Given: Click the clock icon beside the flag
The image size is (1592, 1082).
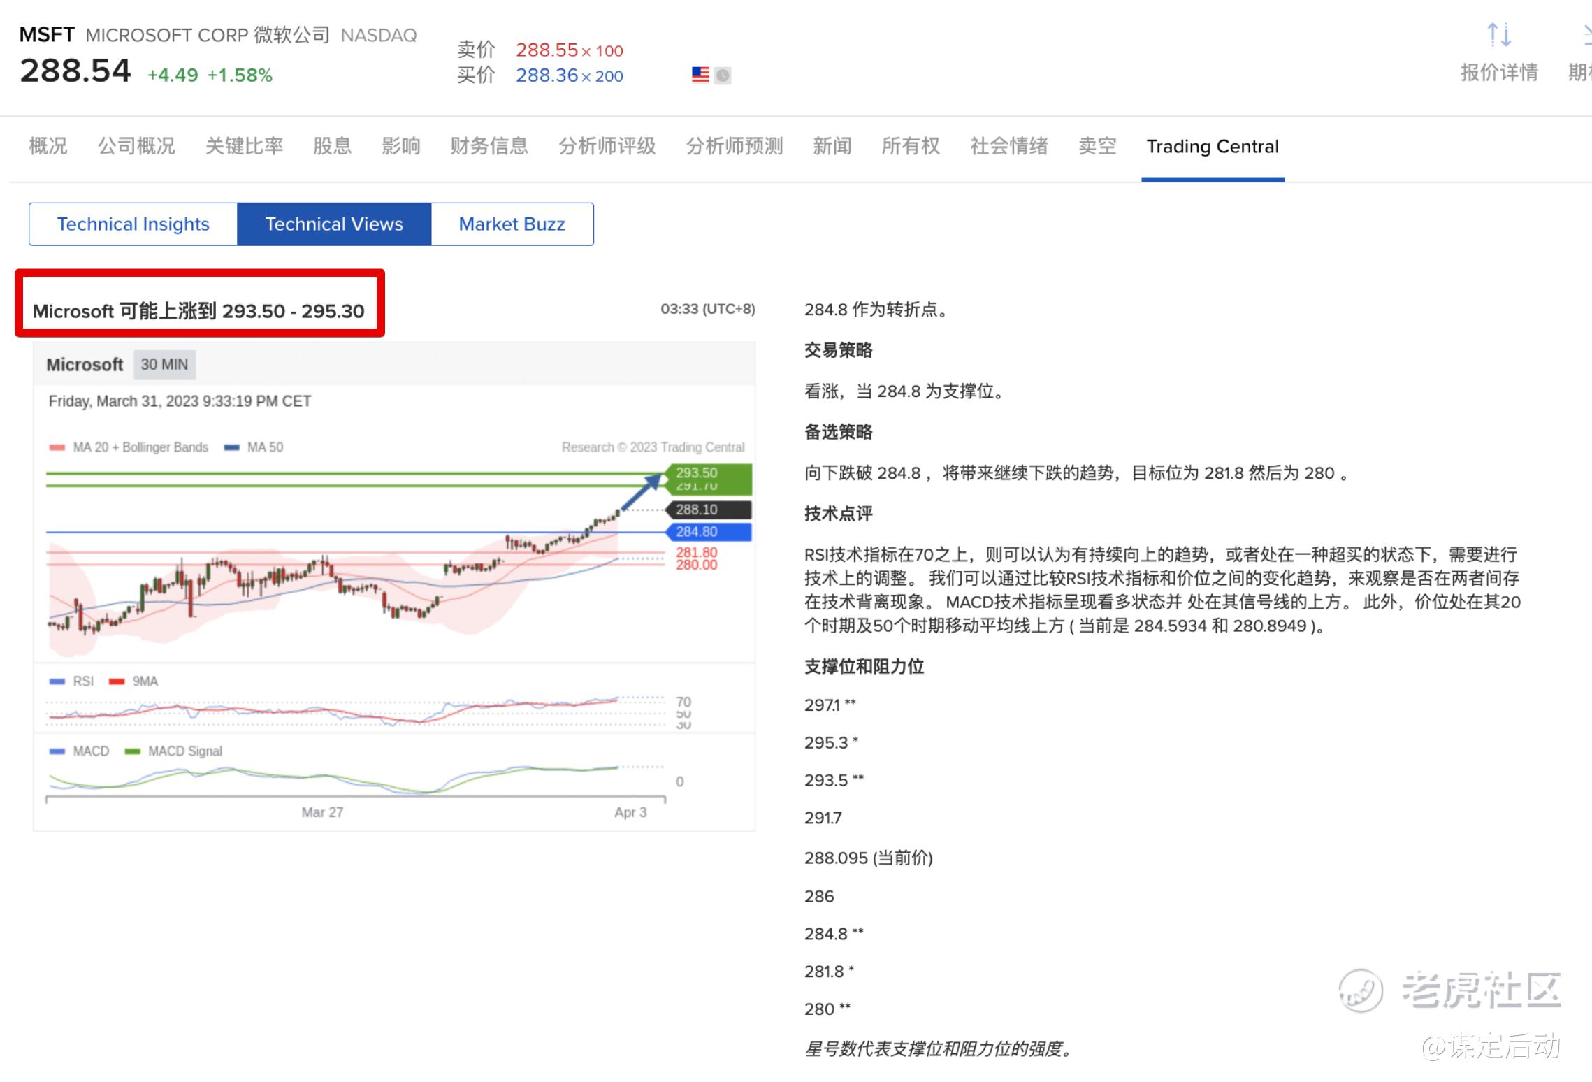Looking at the screenshot, I should pyautogui.click(x=723, y=75).
